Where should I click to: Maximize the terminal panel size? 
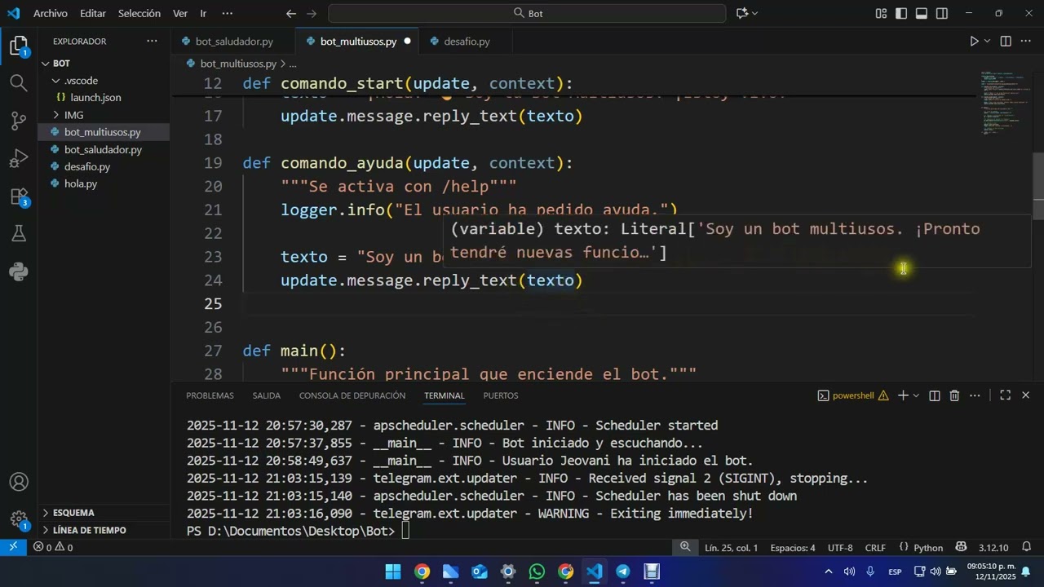[1006, 395]
